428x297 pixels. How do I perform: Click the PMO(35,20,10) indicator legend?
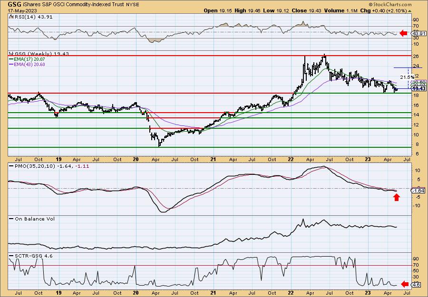pos(49,166)
